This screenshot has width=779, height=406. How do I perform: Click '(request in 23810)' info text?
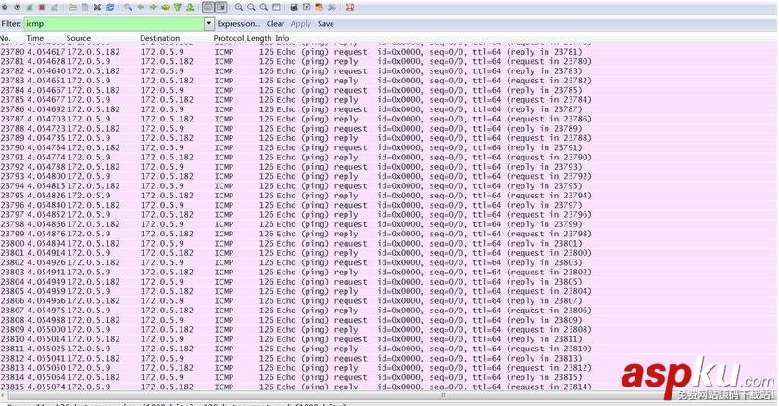coord(549,349)
